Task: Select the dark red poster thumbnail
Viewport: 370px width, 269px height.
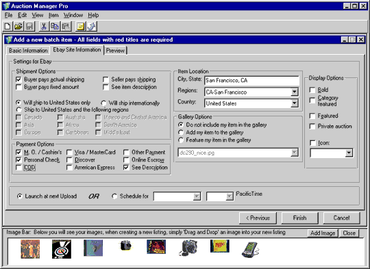Action: [156, 246]
